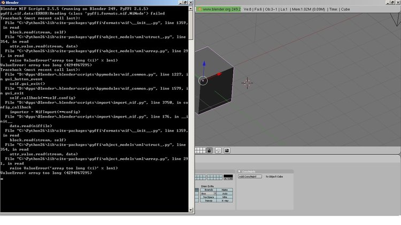
Task: Toggle the layer lock padlock icon
Action: (x=209, y=150)
